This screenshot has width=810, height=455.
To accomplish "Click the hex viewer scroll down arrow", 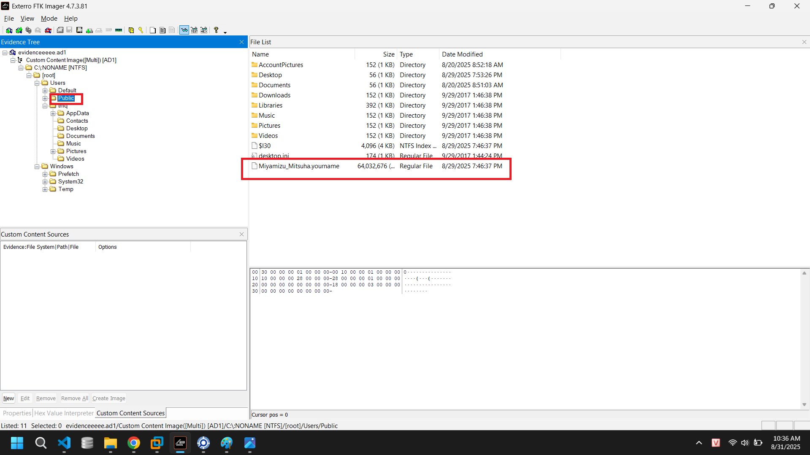I will pos(804,405).
